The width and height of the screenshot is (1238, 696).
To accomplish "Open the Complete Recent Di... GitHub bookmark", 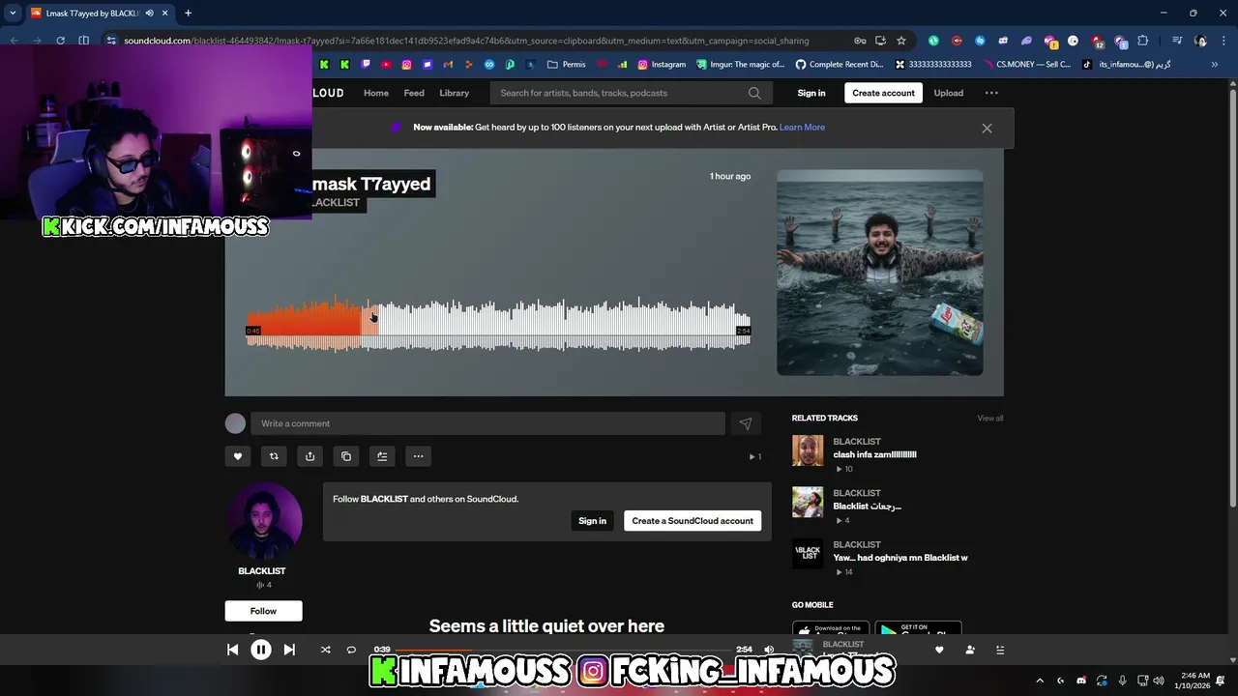I will click(840, 65).
